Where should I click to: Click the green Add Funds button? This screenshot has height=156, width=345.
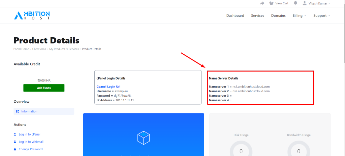(x=44, y=88)
